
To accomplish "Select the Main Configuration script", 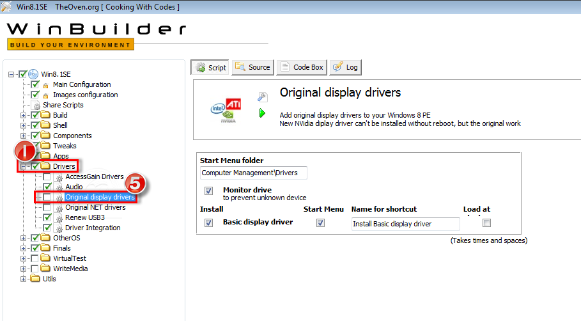I will [x=82, y=84].
